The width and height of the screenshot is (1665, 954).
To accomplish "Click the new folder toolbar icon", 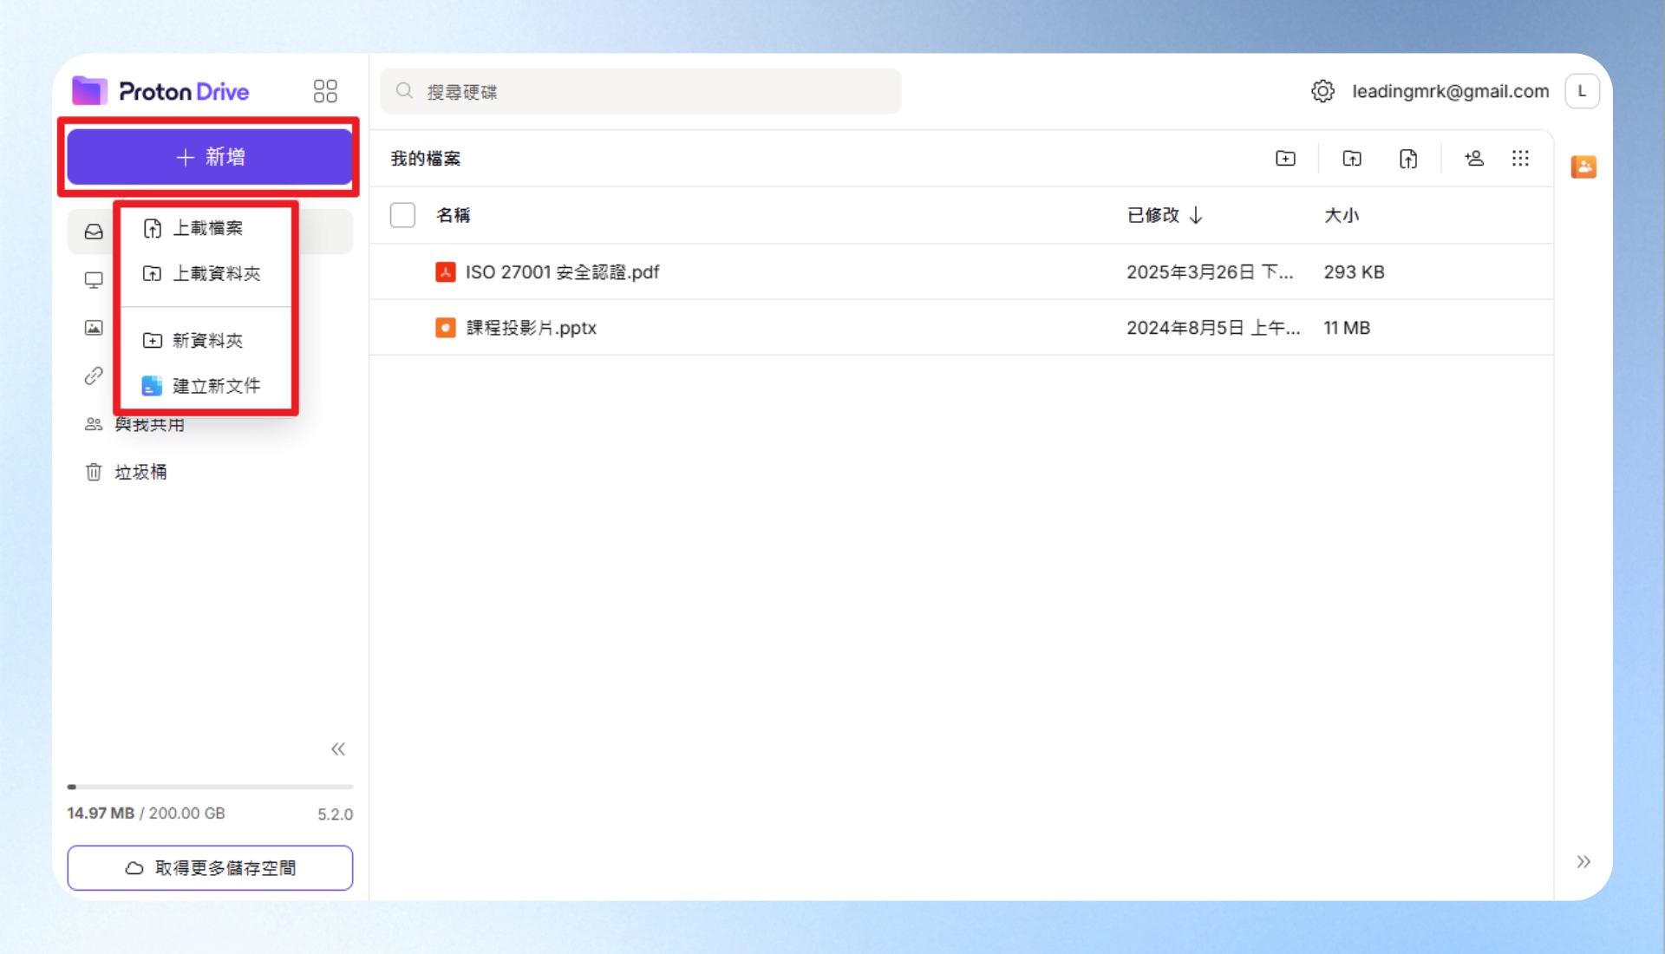I will pyautogui.click(x=1285, y=159).
